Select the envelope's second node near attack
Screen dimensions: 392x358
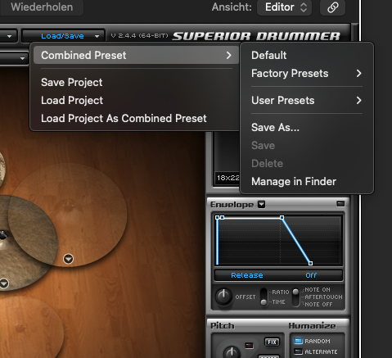click(223, 218)
